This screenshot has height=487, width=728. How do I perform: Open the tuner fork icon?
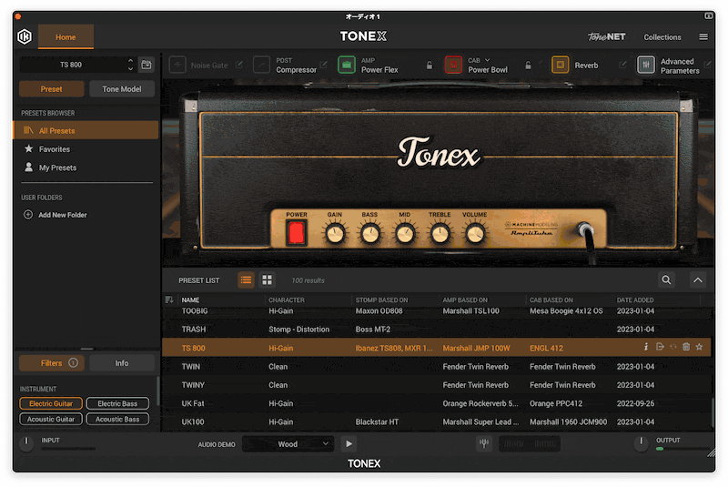pyautogui.click(x=484, y=444)
